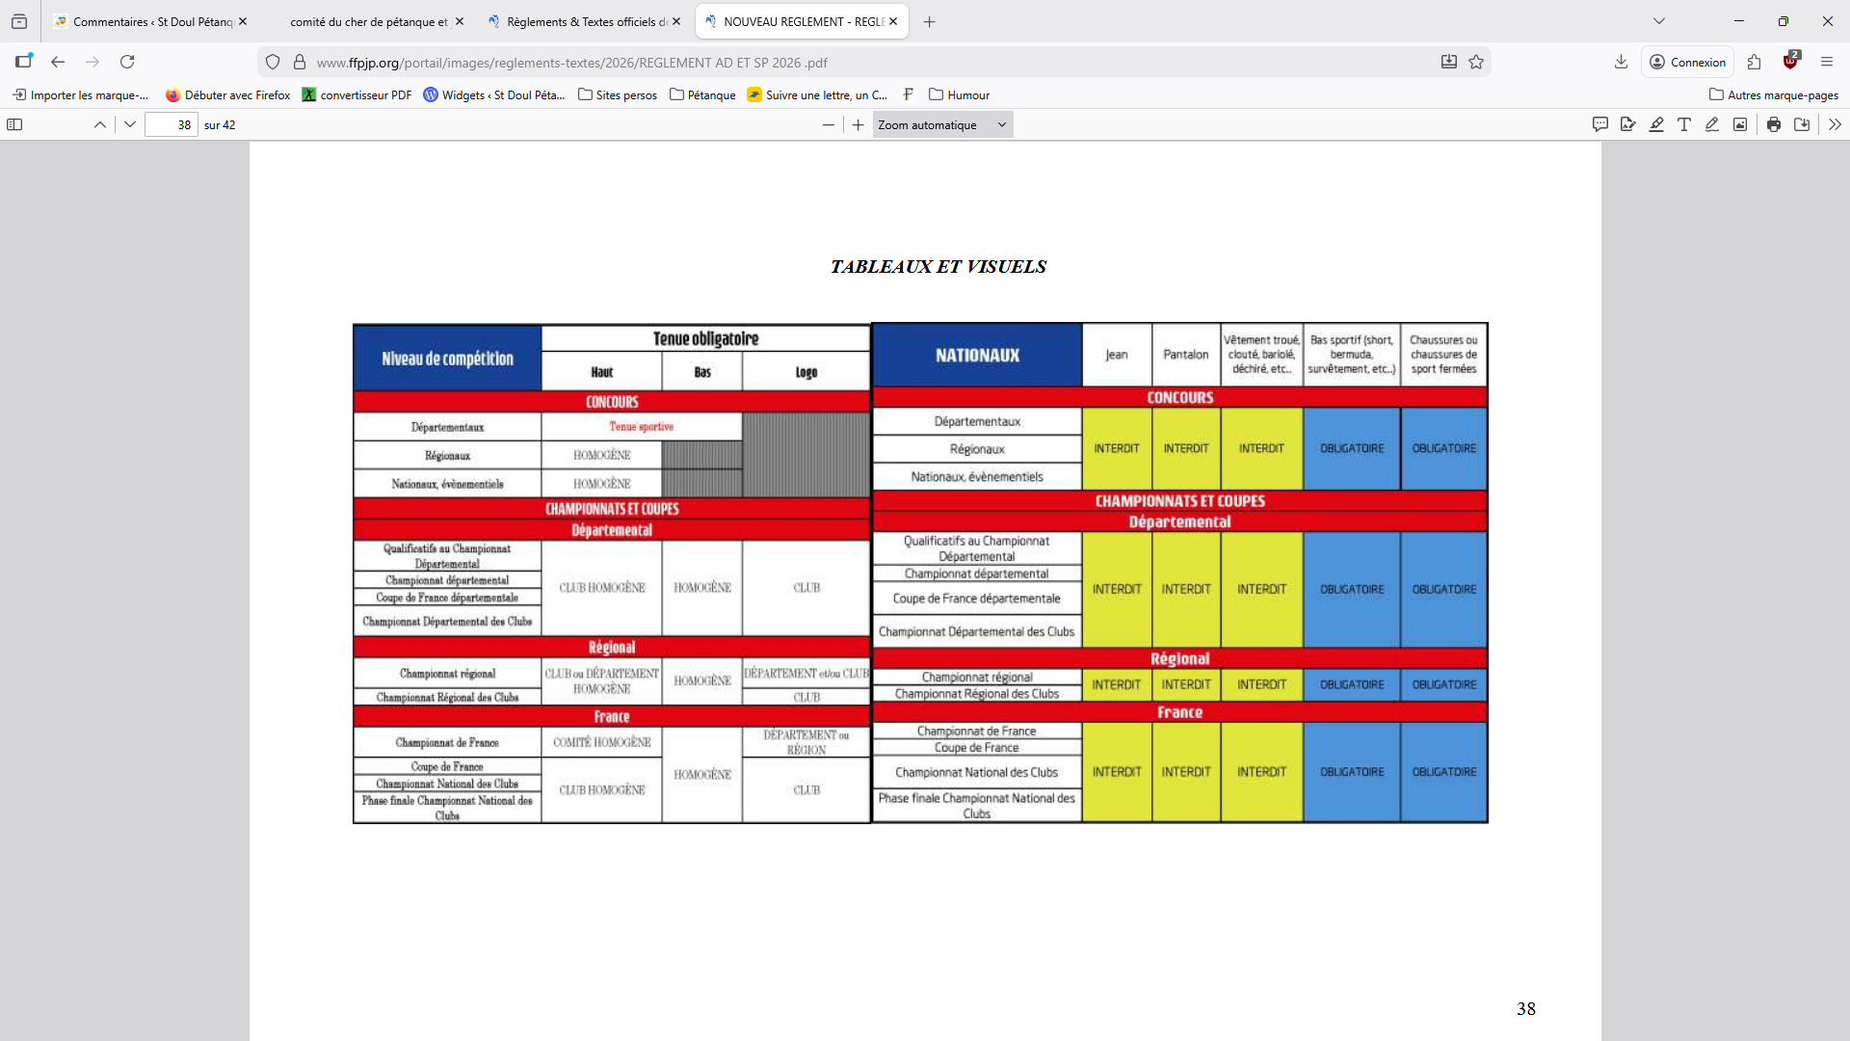
Task: Open additional PDF tools chevron menu
Action: (1835, 124)
